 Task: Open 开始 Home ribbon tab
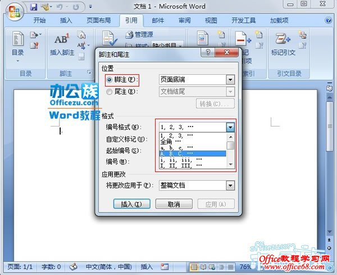pos(39,20)
